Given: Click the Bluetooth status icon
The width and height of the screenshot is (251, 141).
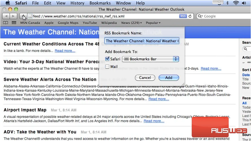Looking at the screenshot, I should click(x=227, y=3).
